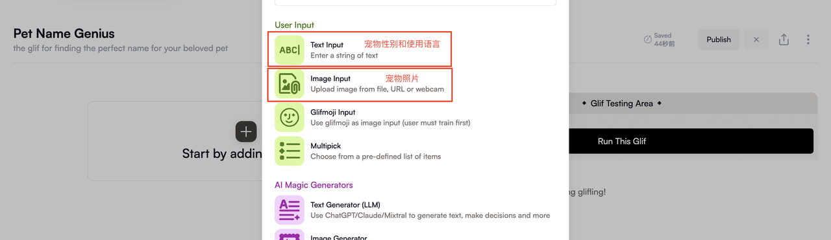Click the Pet Name Genius title
Image resolution: width=831 pixels, height=240 pixels.
pos(64,34)
